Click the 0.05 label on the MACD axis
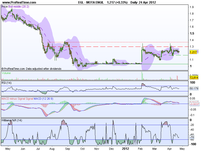 tap(192, 98)
